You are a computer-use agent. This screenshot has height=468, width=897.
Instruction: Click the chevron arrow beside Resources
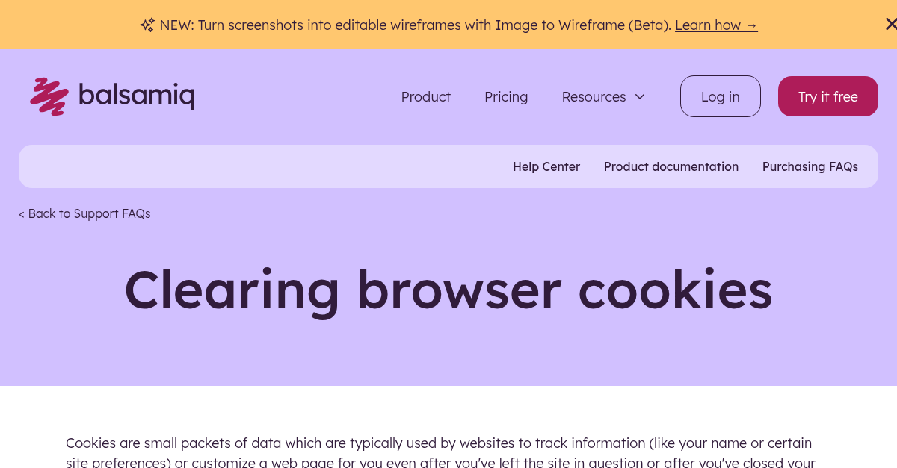(x=640, y=96)
